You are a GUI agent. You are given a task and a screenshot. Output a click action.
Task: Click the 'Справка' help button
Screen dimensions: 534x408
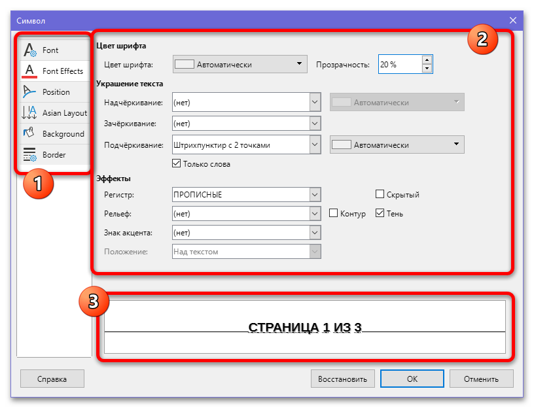[52, 379]
